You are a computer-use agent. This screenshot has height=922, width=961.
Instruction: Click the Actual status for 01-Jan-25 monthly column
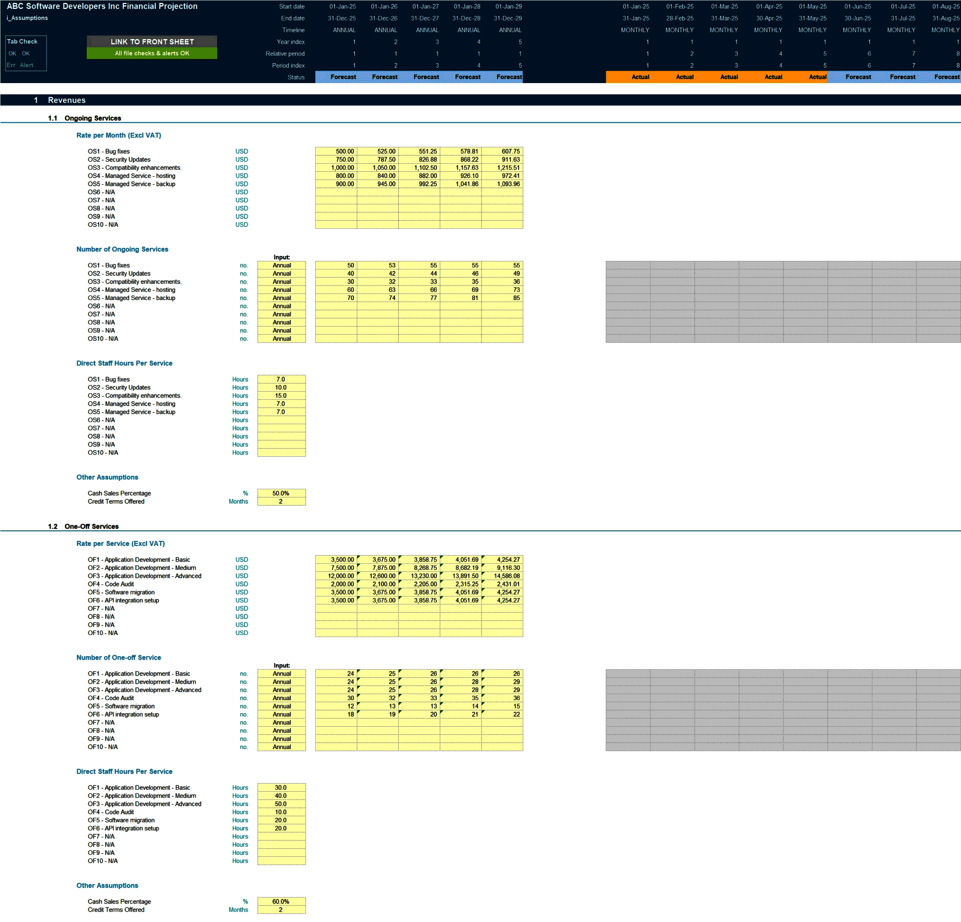click(628, 77)
